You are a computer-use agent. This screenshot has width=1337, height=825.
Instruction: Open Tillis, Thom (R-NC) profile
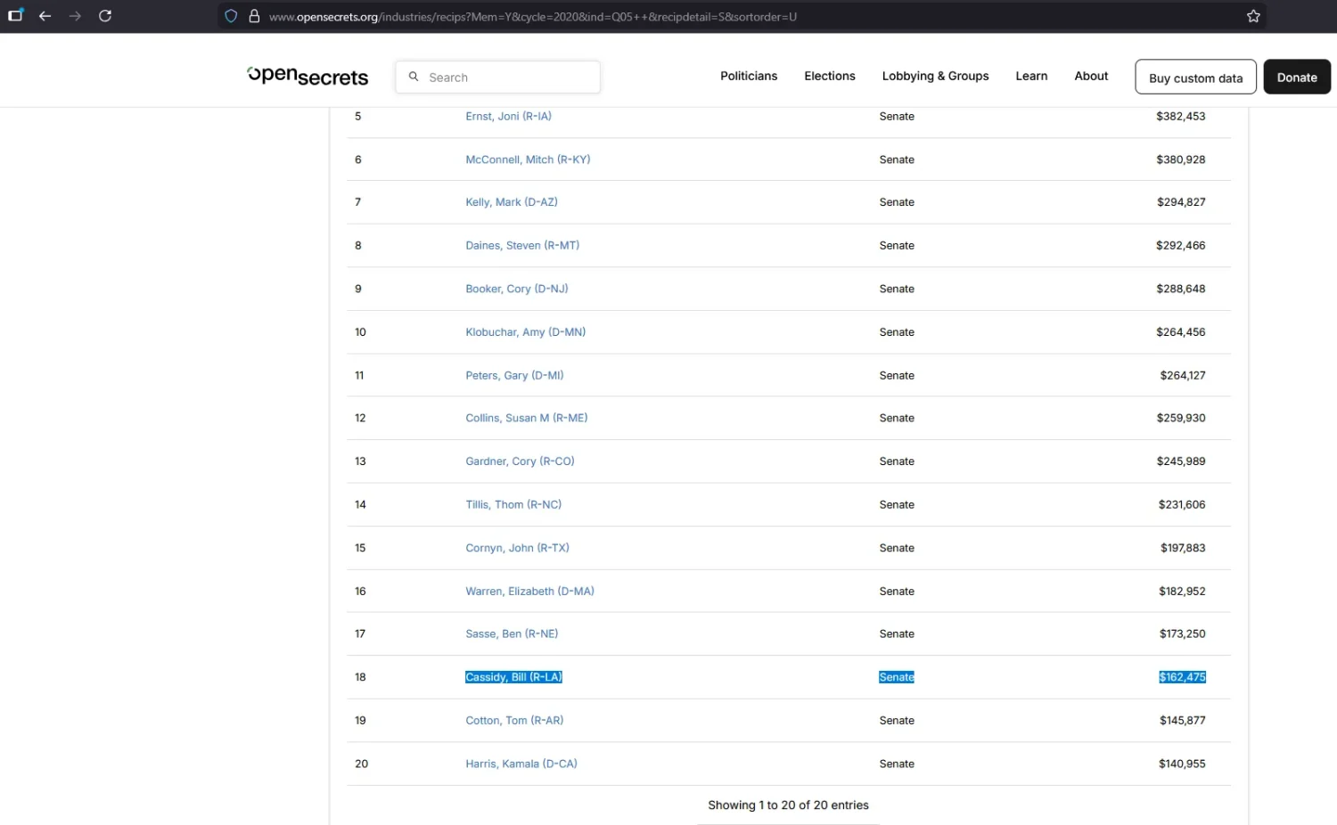[513, 505]
